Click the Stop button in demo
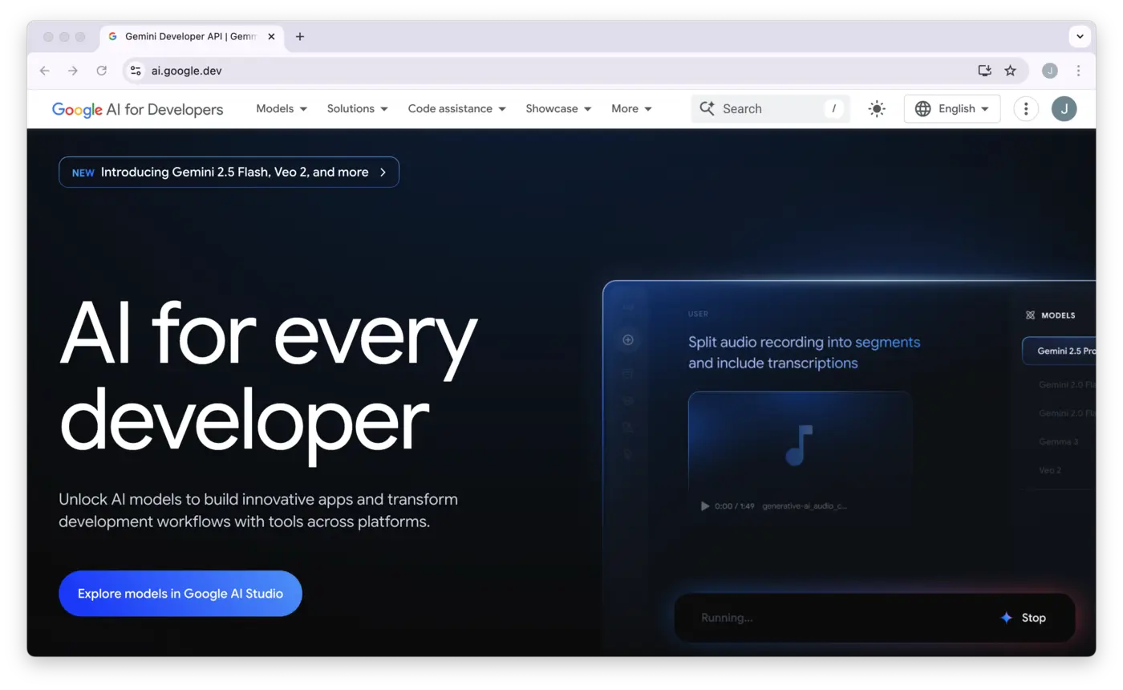This screenshot has width=1123, height=690. click(1024, 618)
